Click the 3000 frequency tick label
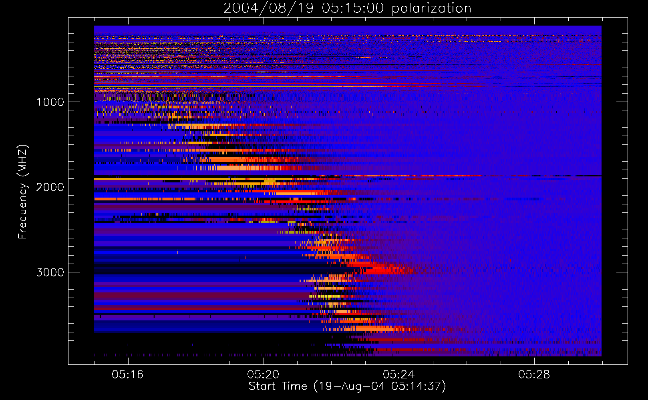 pyautogui.click(x=50, y=272)
